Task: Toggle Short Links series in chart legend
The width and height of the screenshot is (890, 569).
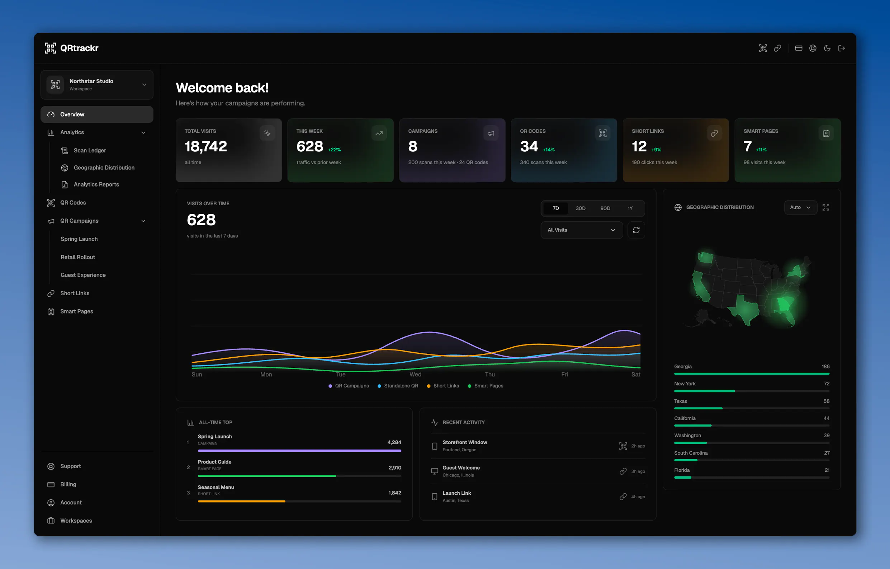Action: pyautogui.click(x=443, y=386)
